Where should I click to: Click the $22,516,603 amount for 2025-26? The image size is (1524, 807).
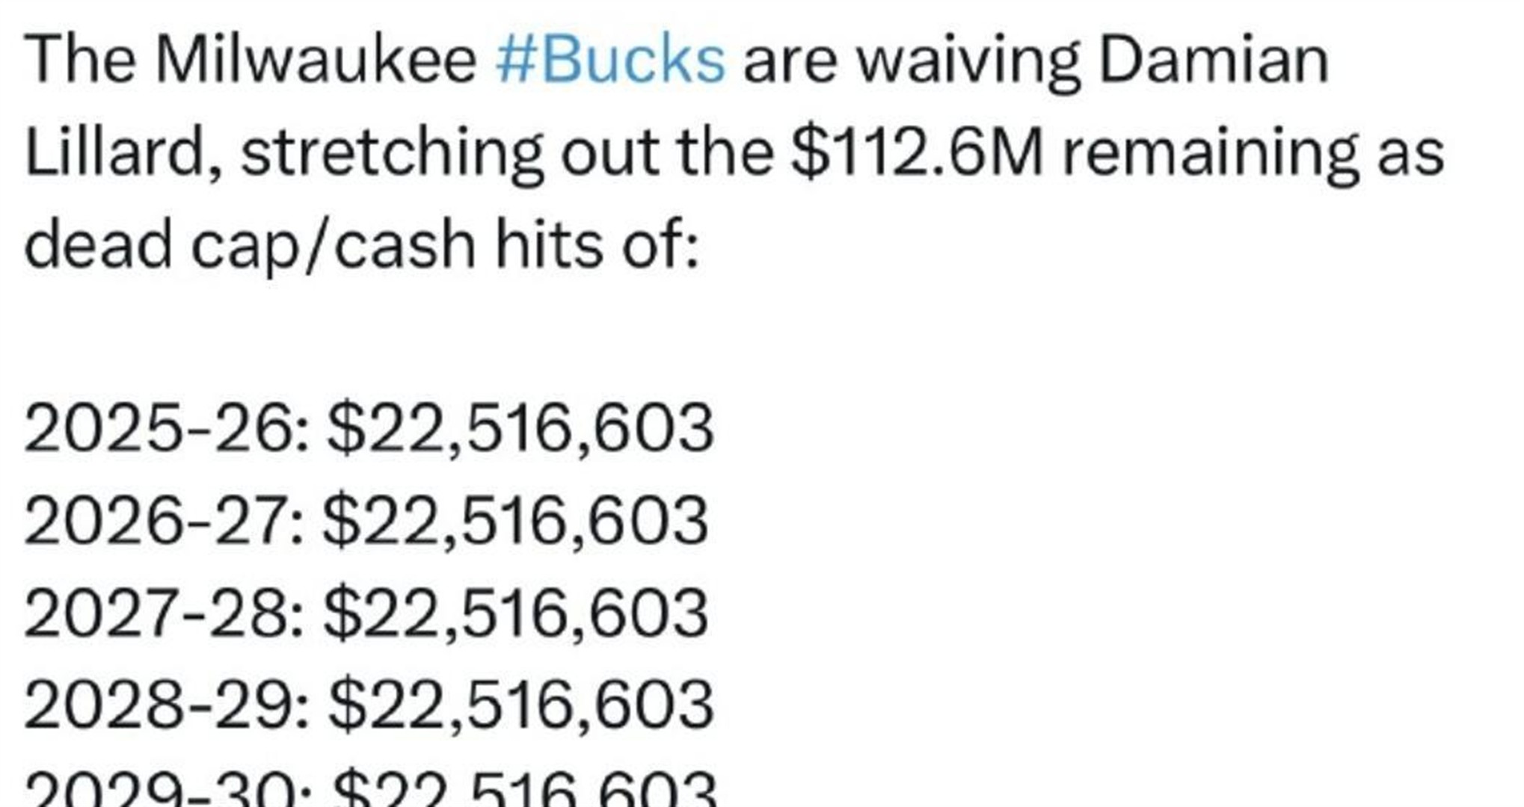click(x=520, y=430)
